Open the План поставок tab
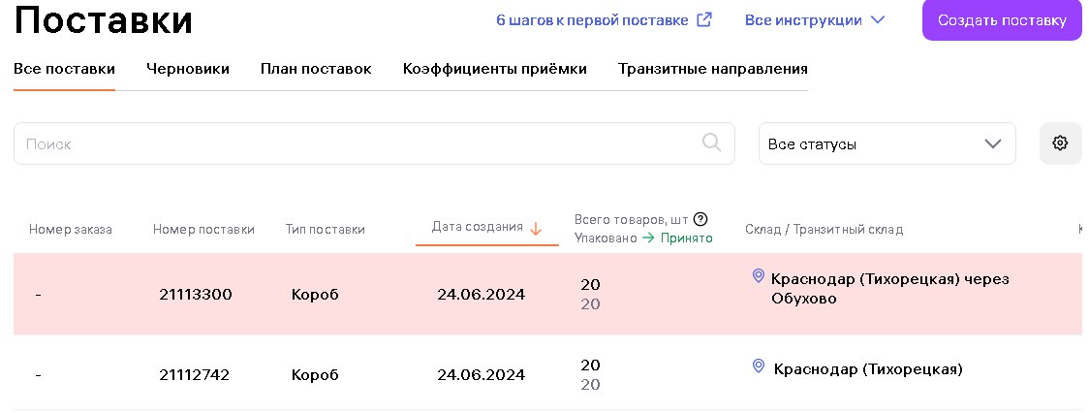The height and width of the screenshot is (413, 1089). [x=316, y=69]
